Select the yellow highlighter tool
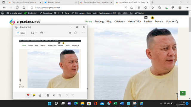191x107 pixels. click(x=34, y=95)
